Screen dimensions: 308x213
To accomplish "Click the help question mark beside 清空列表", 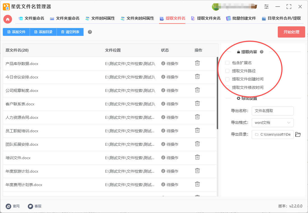I will (90, 32).
